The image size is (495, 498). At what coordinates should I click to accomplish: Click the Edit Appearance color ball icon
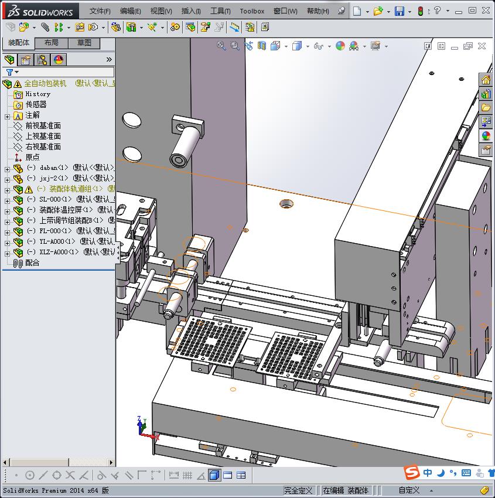(340, 46)
